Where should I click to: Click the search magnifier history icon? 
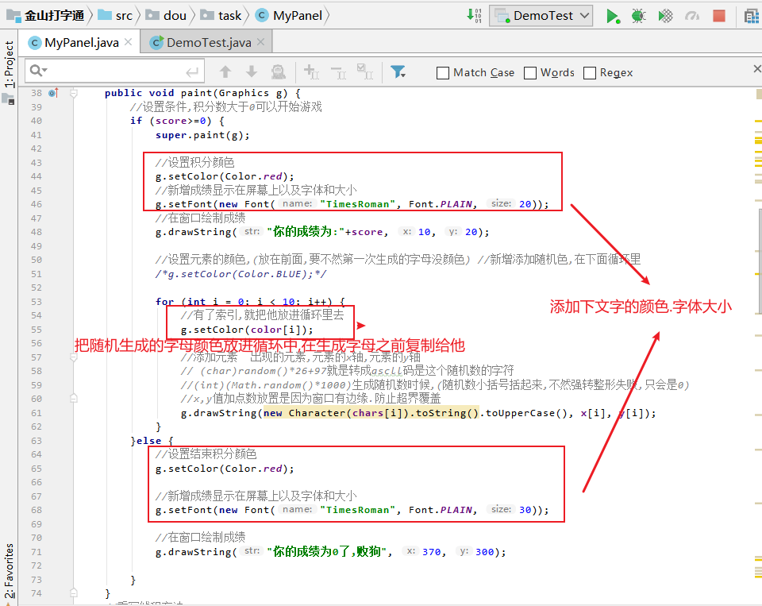click(x=38, y=71)
